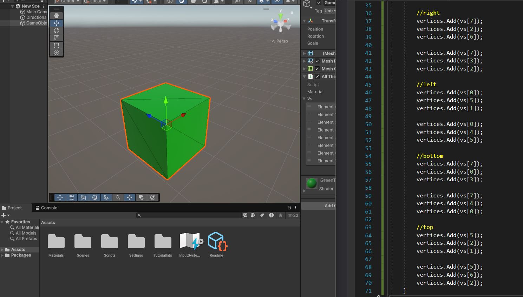Click the Transform component icon
The width and height of the screenshot is (523, 297).
[x=310, y=21]
